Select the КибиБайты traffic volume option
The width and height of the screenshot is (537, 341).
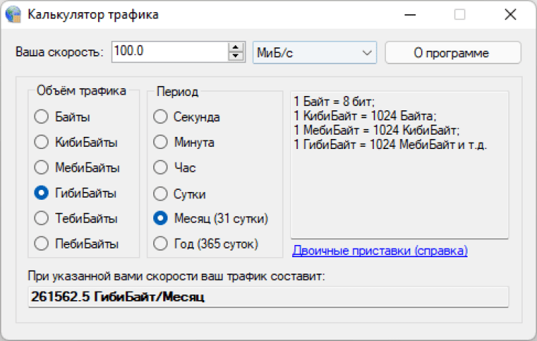click(42, 142)
